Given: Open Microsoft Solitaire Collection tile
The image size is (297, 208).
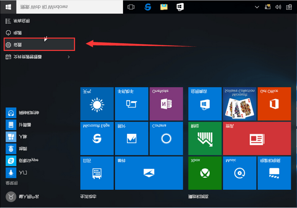Looking at the screenshot, I should [239, 104].
